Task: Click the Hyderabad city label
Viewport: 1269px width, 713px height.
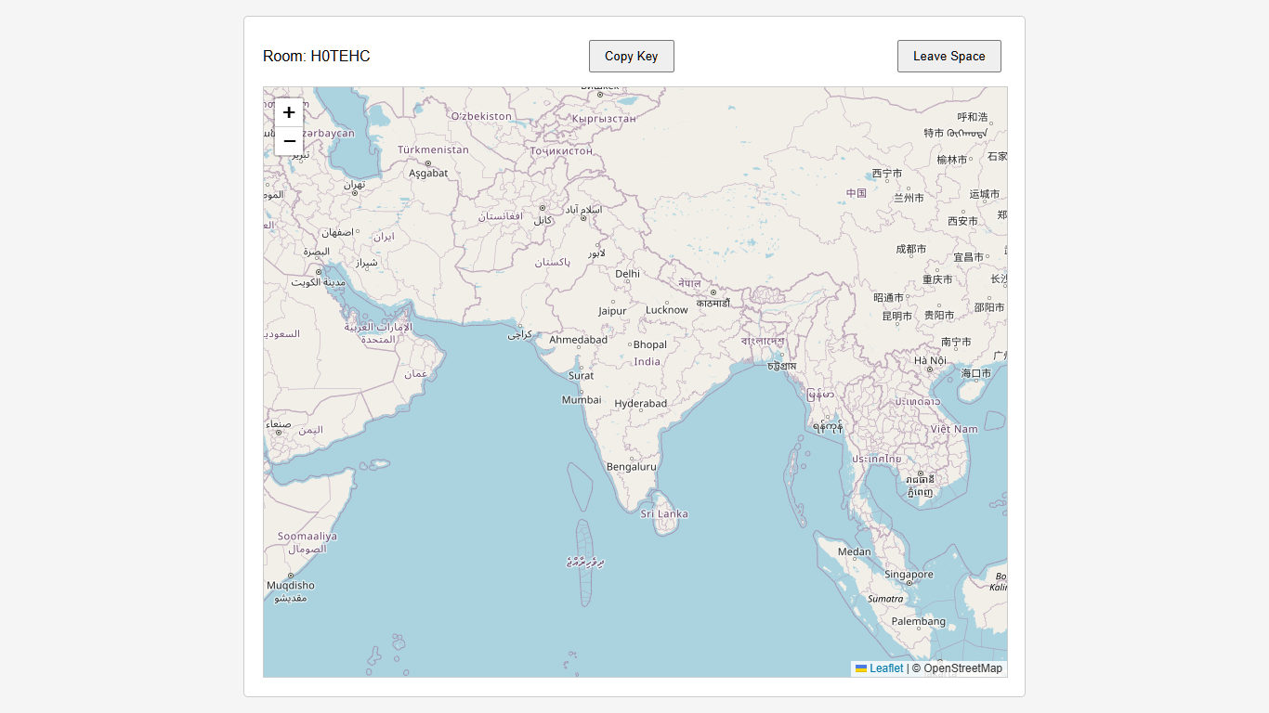Action: pos(641,404)
